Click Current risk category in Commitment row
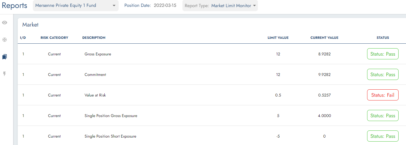The image size is (406, 145). coord(54,74)
